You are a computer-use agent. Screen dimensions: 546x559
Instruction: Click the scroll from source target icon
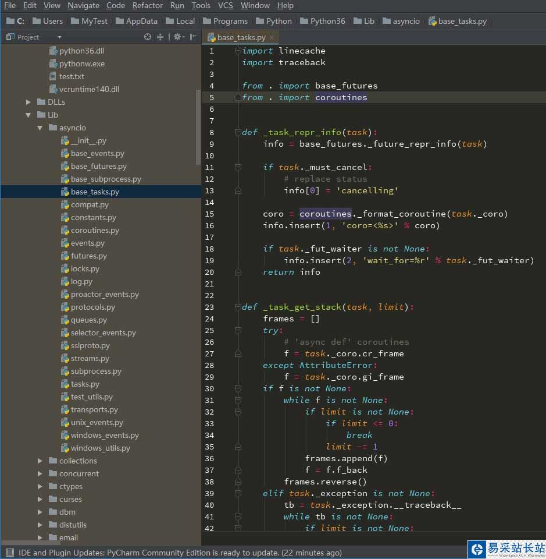coord(148,37)
